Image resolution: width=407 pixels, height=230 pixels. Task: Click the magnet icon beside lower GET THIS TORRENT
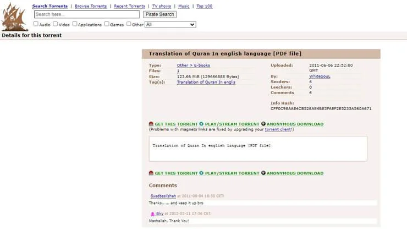tap(151, 173)
